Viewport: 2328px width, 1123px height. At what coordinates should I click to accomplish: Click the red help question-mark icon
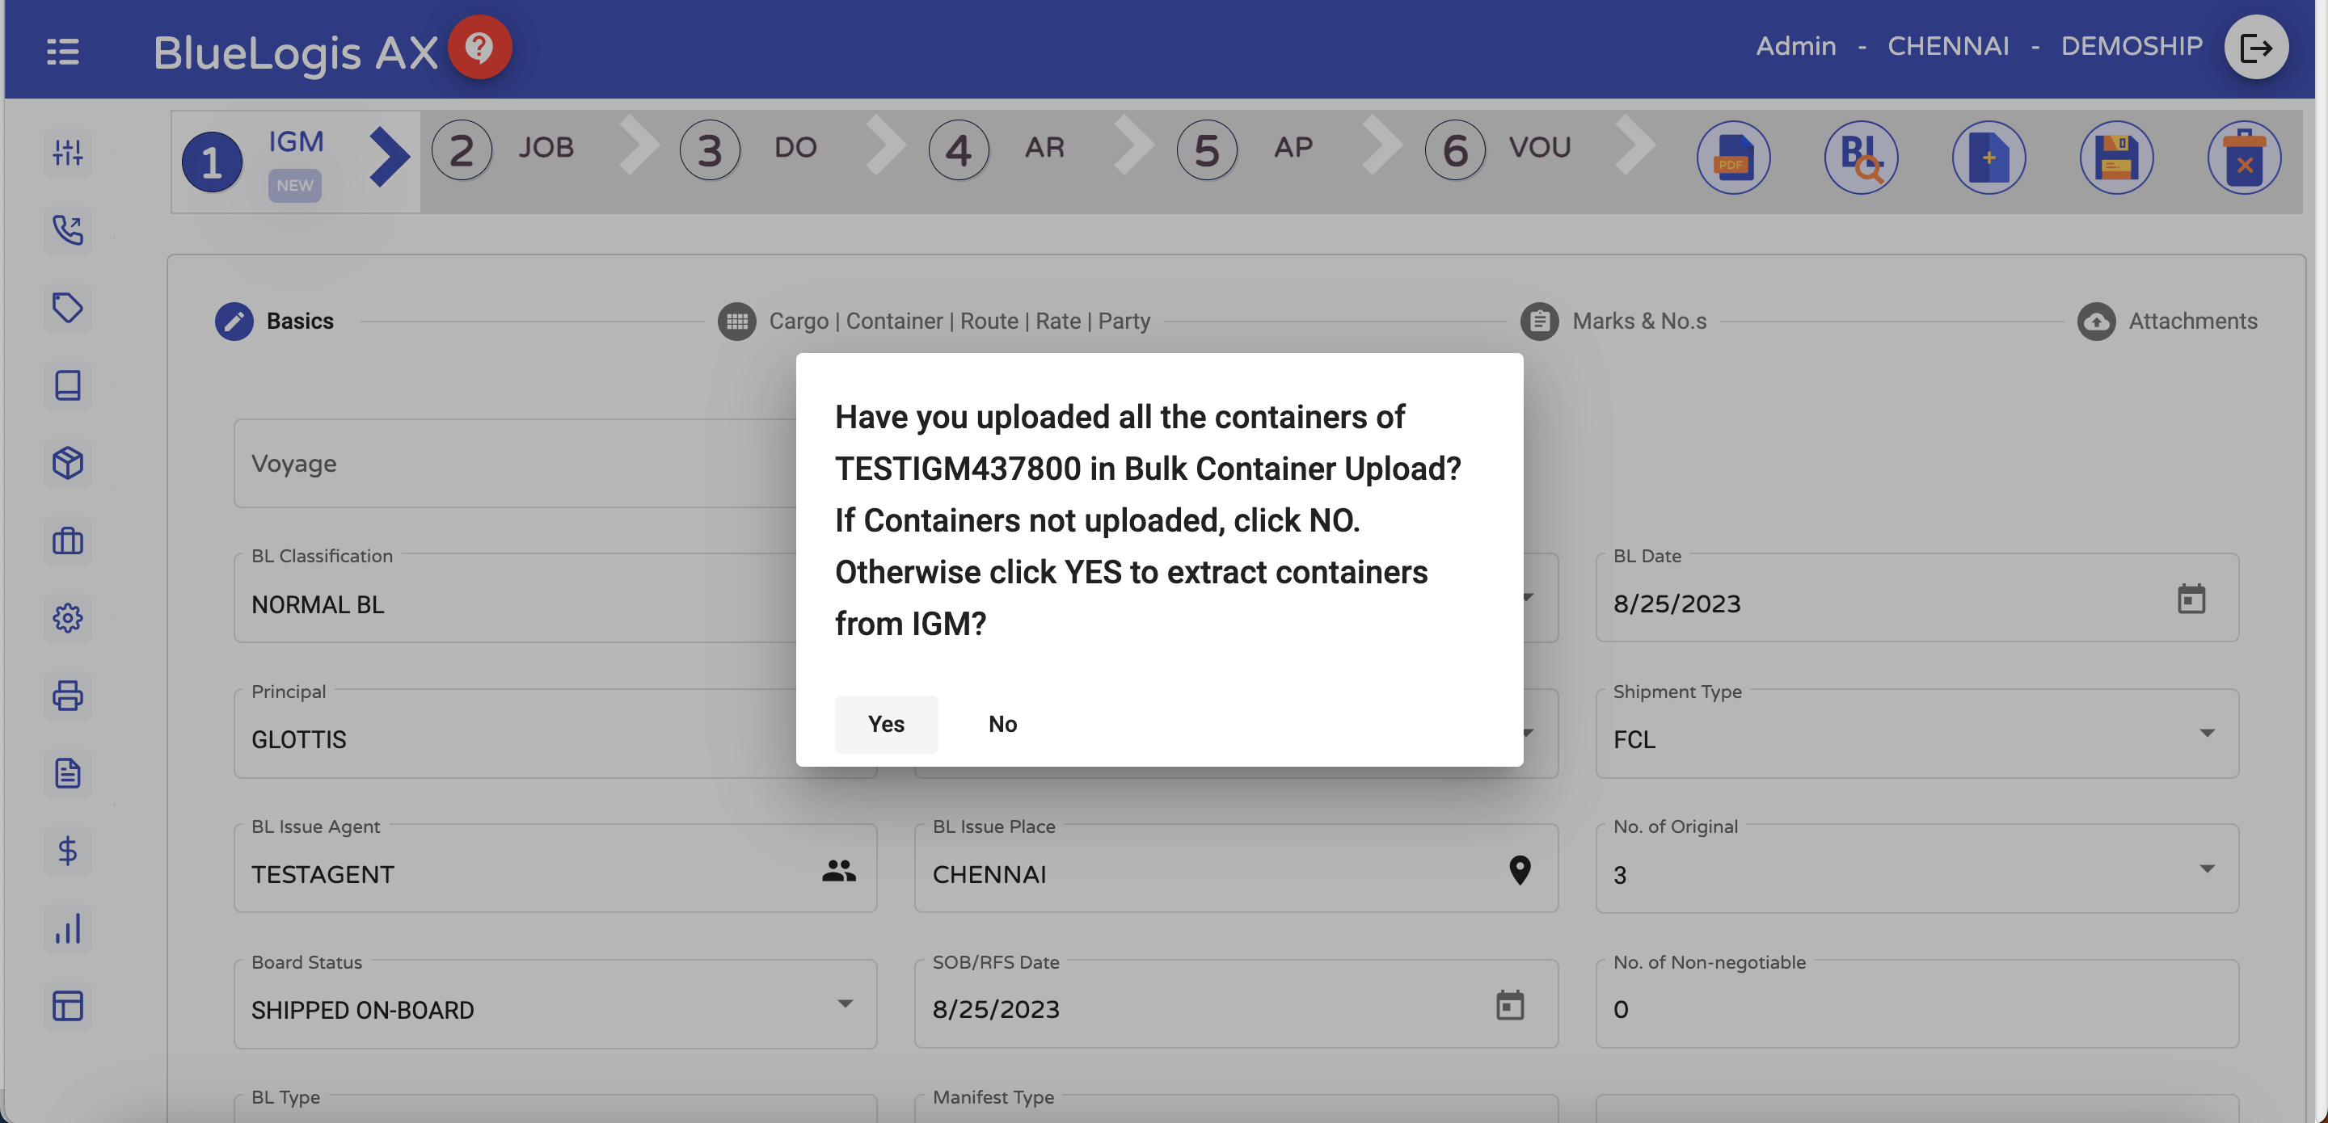(480, 46)
